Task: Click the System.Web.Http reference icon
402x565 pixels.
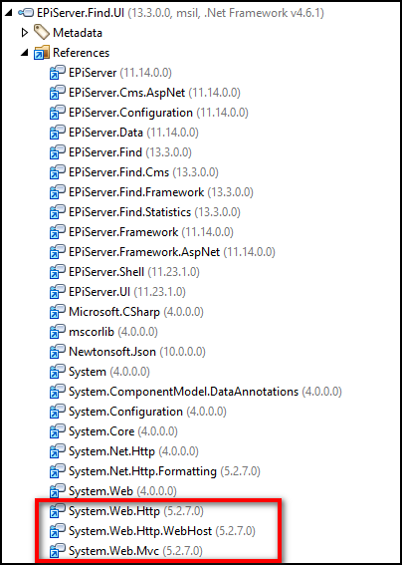Action: (x=58, y=510)
